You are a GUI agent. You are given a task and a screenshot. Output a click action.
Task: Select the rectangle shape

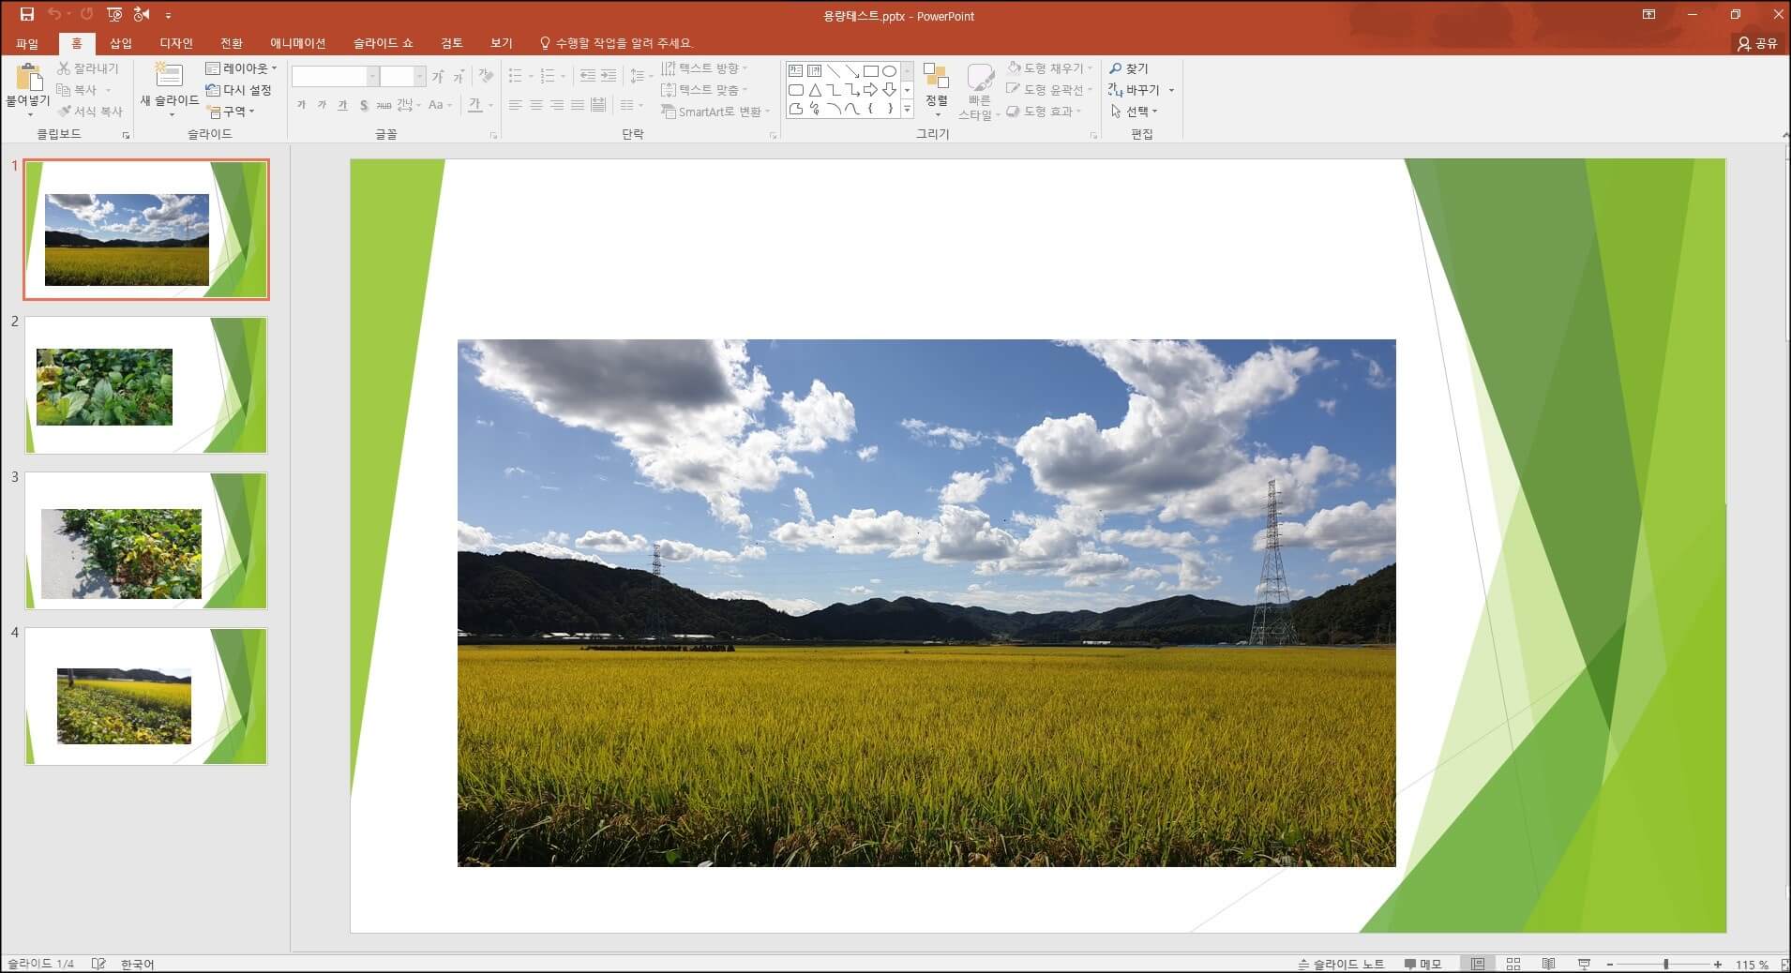click(870, 70)
